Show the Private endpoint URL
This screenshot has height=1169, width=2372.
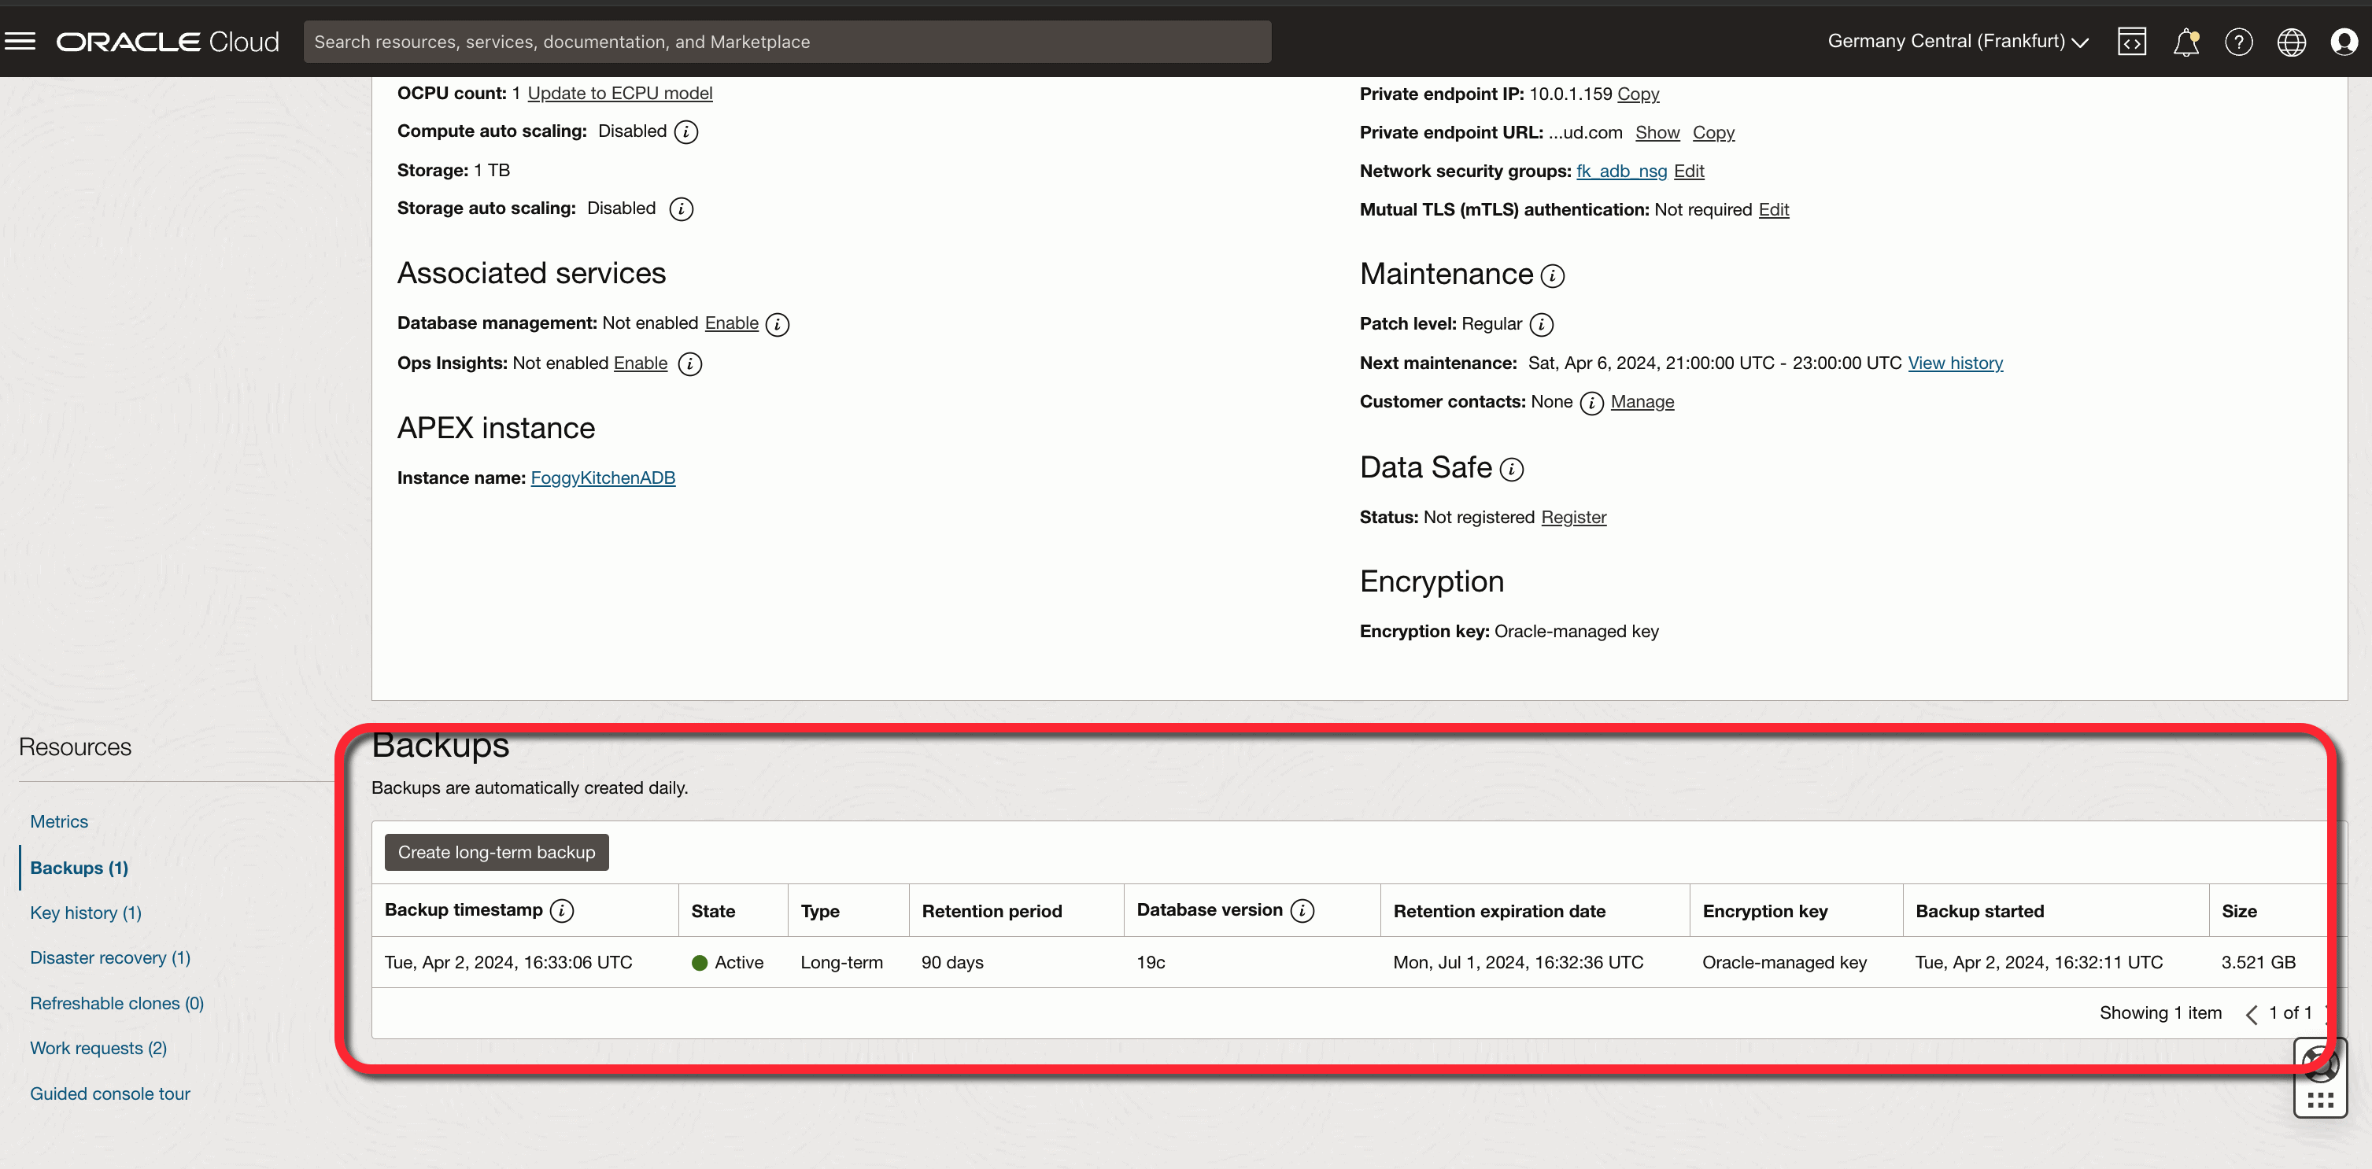point(1657,132)
